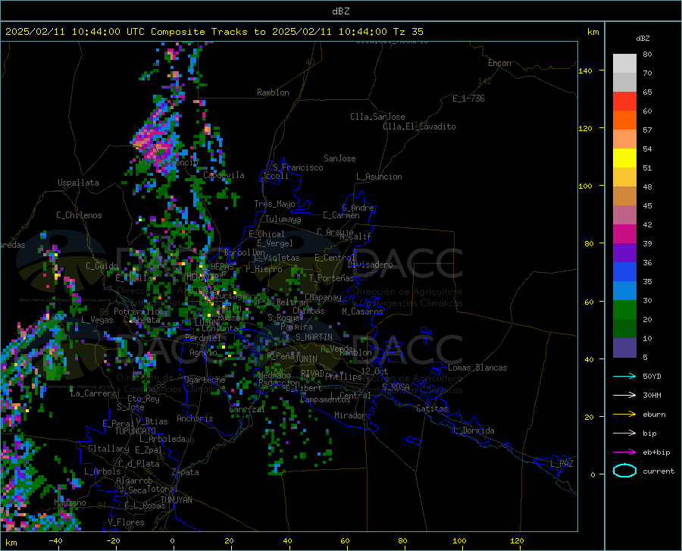The image size is (682, 551).
Task: Click the Ramblon label near top
Action: point(273,92)
